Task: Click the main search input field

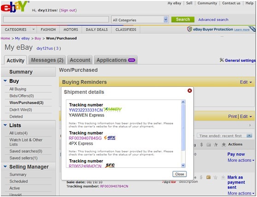Action: coord(56,19)
